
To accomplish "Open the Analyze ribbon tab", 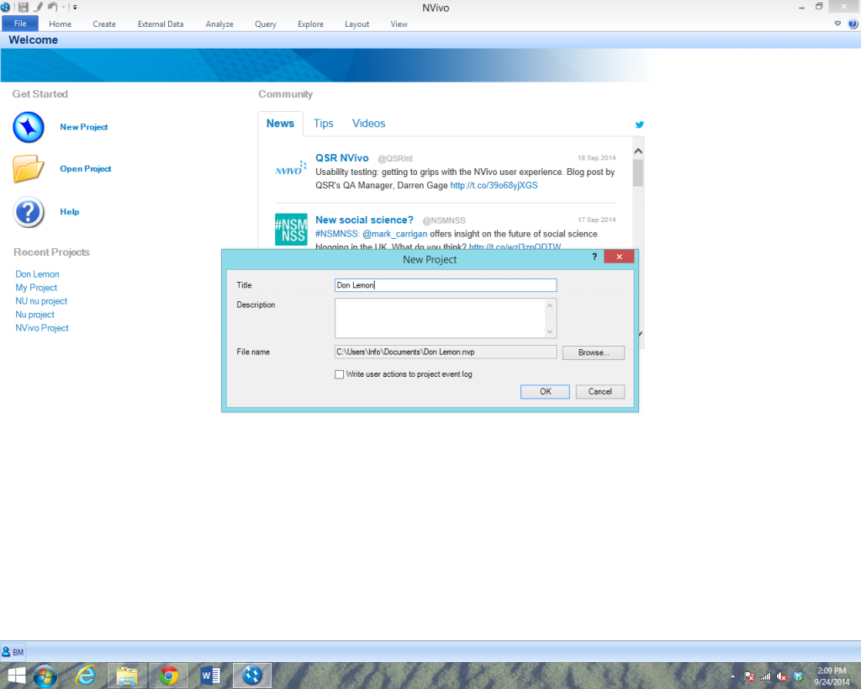I will pos(219,24).
